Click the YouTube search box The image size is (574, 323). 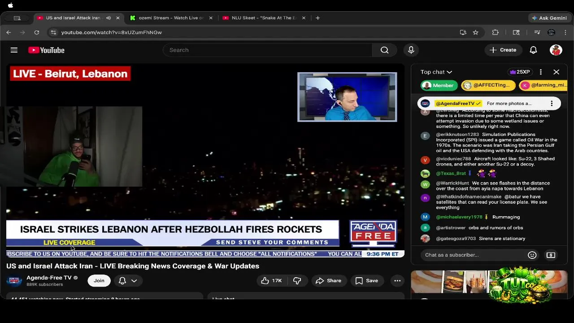coord(267,50)
